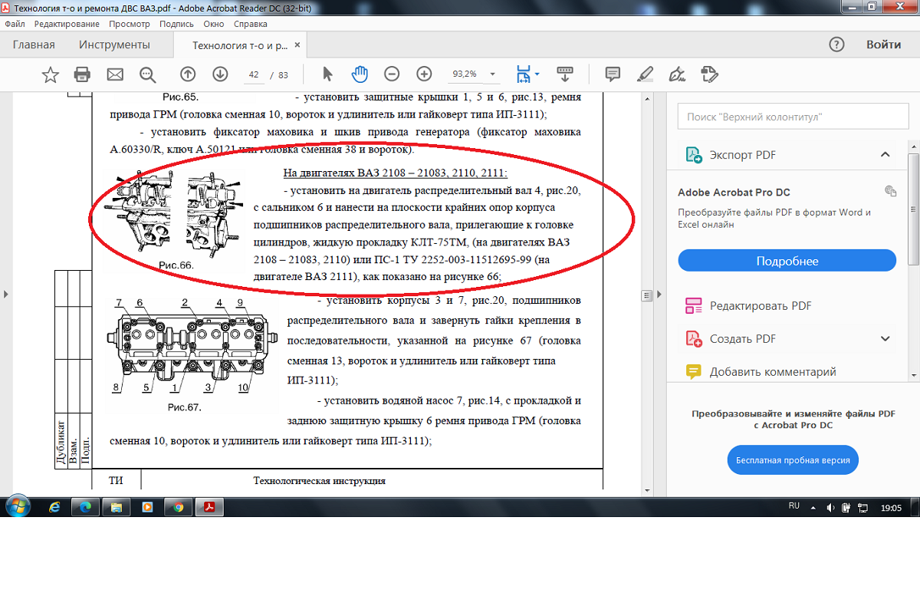The width and height of the screenshot is (920, 606).
Task: Activate the arrow selection tool
Action: click(x=328, y=74)
